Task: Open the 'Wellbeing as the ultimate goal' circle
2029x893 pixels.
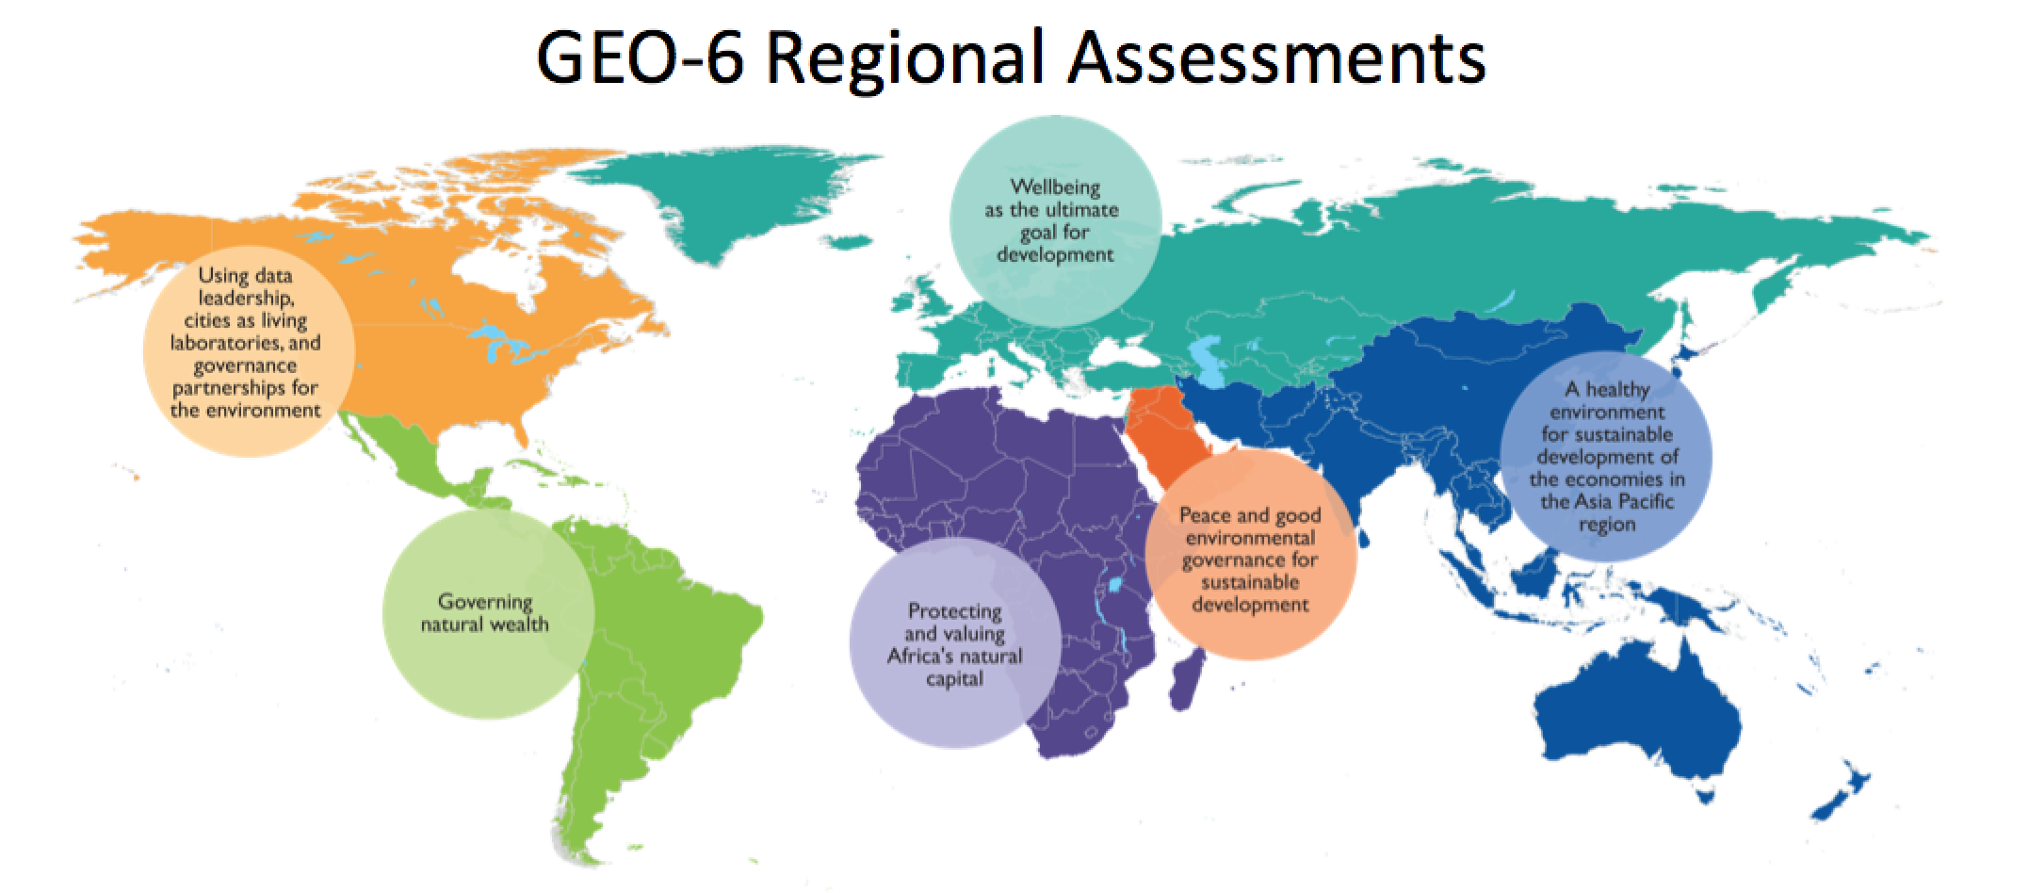Action: pyautogui.click(x=1054, y=222)
